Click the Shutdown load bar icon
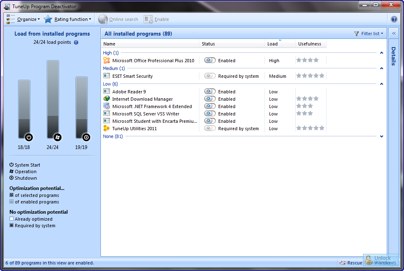The image size is (404, 271). 86,137
